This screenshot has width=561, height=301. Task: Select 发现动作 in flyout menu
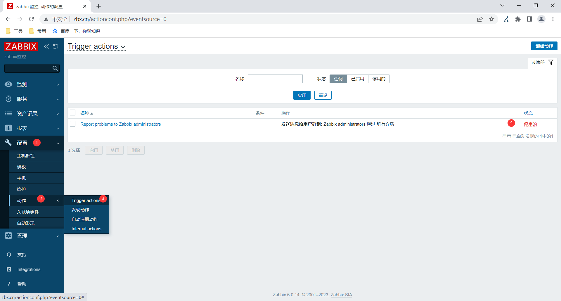coord(86,210)
